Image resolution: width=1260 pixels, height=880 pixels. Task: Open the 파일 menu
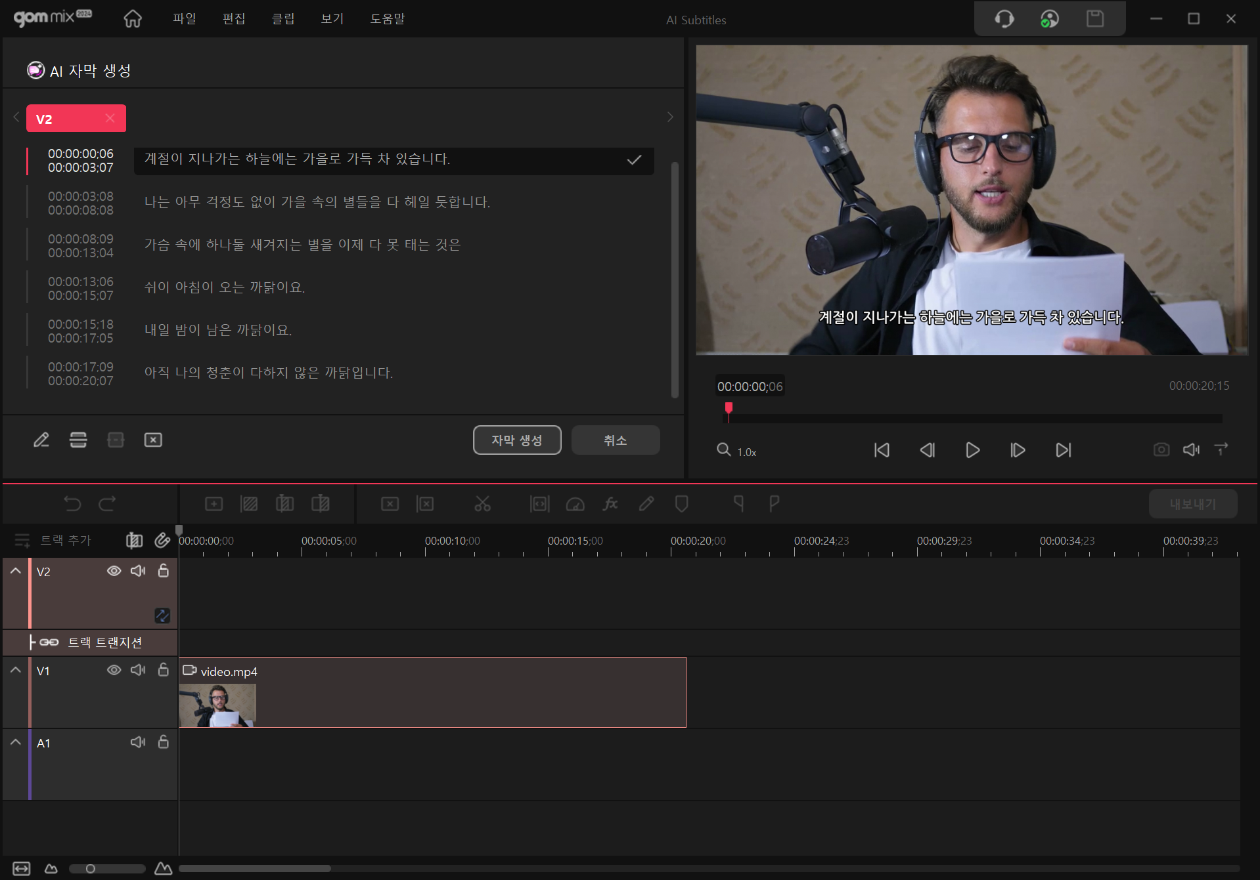tap(184, 19)
